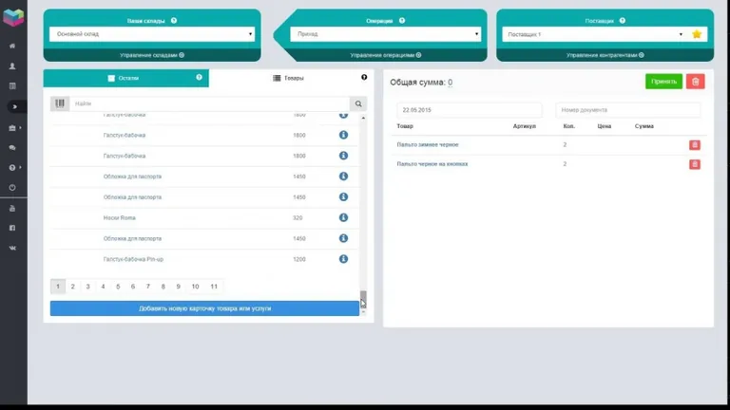Open the YouTube icon in the sidebar

[12, 208]
